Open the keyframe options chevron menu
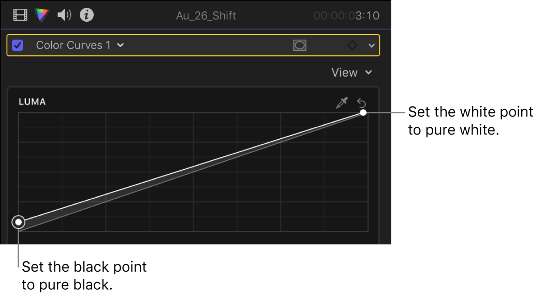The height and width of the screenshot is (296, 544). tap(371, 46)
